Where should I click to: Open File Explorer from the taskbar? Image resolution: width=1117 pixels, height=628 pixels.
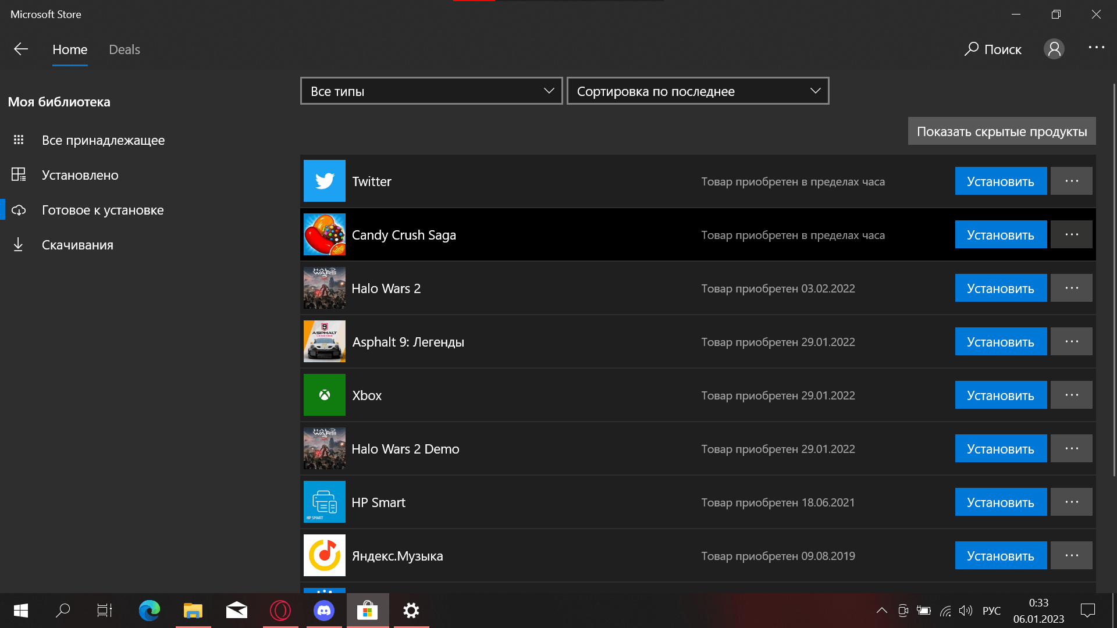tap(193, 611)
